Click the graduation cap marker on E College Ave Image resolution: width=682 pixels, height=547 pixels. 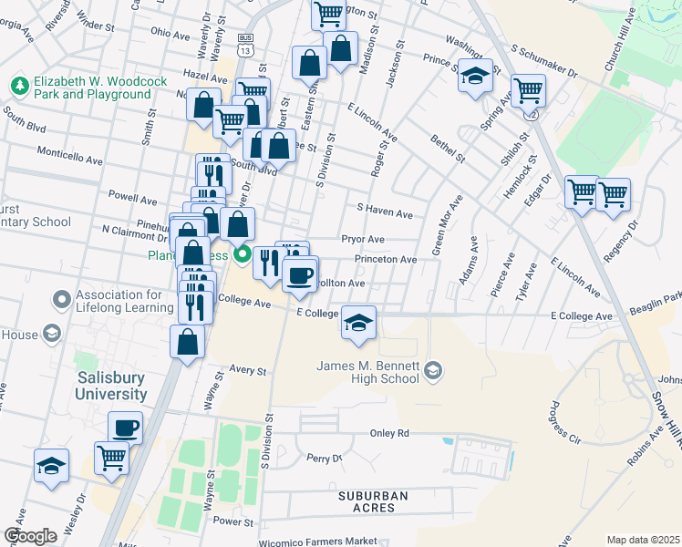358,325
